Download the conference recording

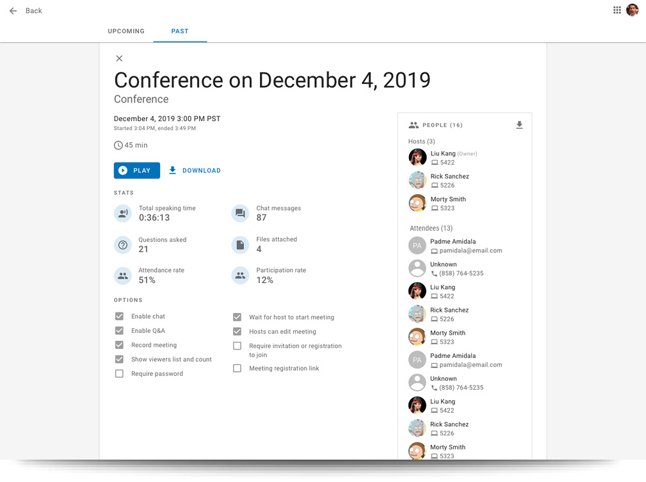195,170
